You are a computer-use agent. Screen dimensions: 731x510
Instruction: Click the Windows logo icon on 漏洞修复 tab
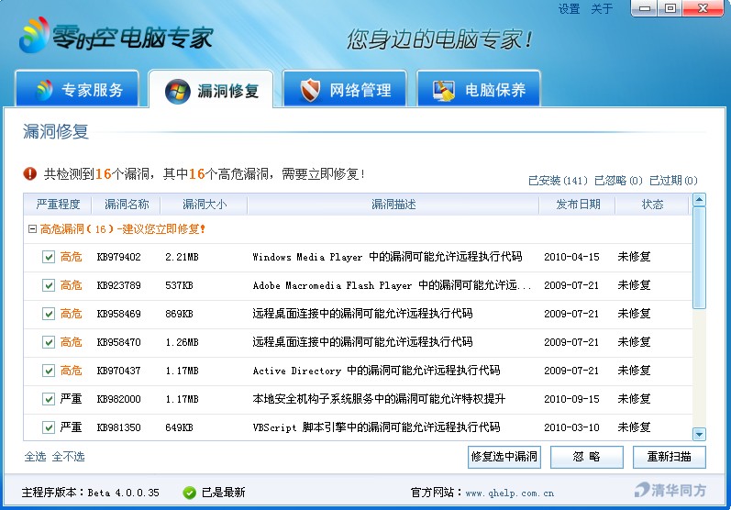pos(178,92)
